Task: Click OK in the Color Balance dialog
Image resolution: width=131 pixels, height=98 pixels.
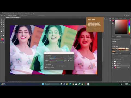Action: tap(71, 56)
